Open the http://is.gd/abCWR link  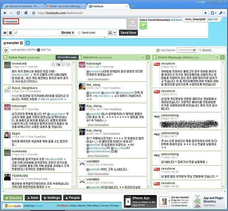(x=52, y=99)
